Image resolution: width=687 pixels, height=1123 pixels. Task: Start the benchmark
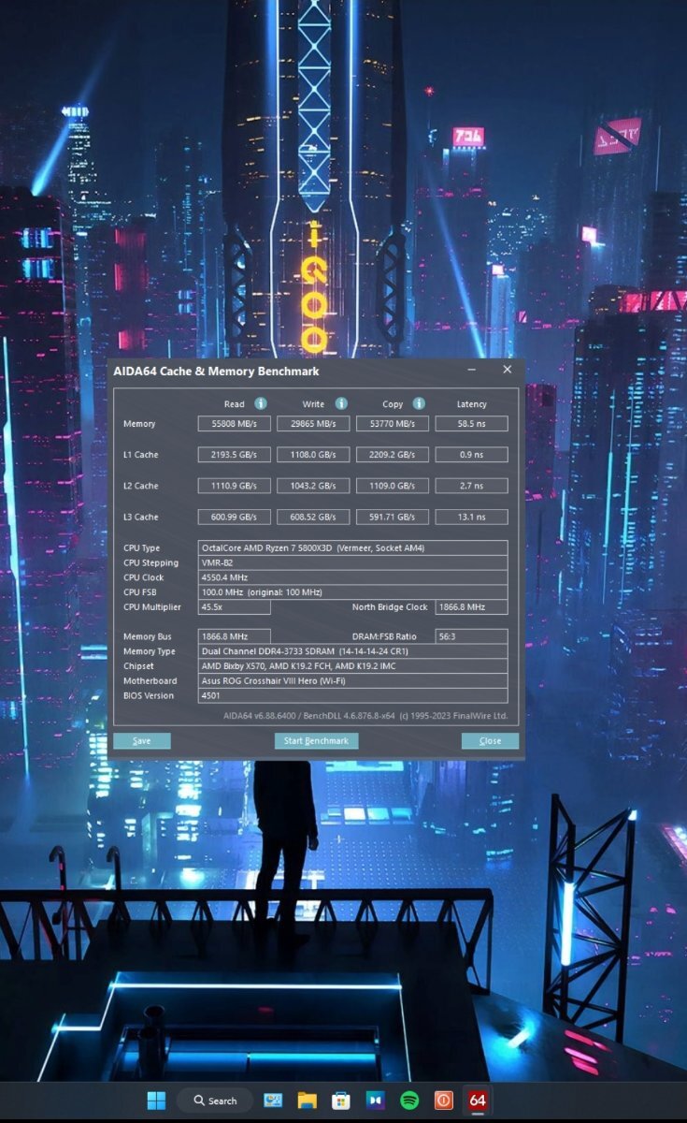pyautogui.click(x=316, y=741)
